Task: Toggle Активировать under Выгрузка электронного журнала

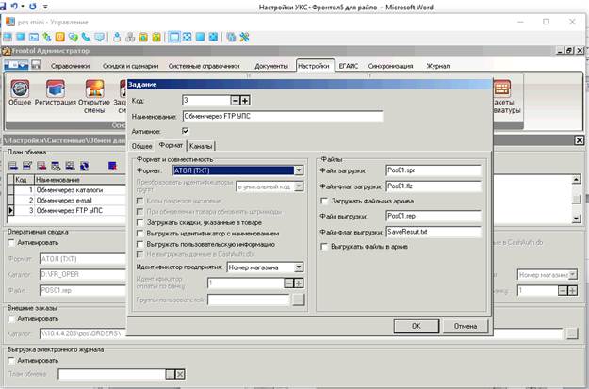Action: (11, 361)
